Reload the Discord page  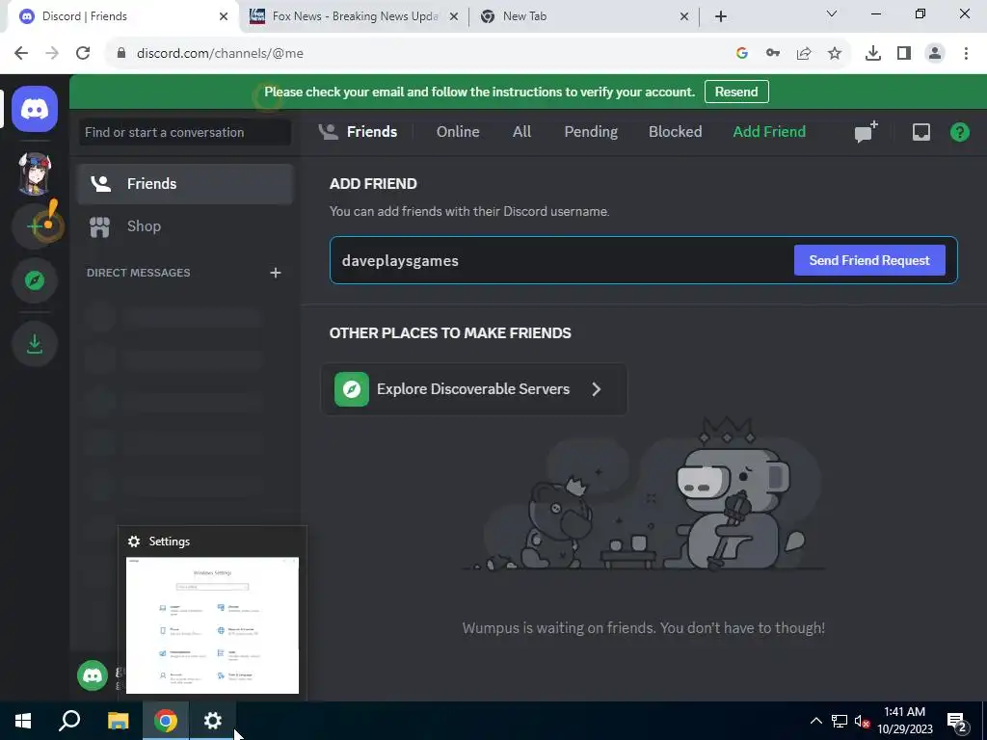point(83,53)
